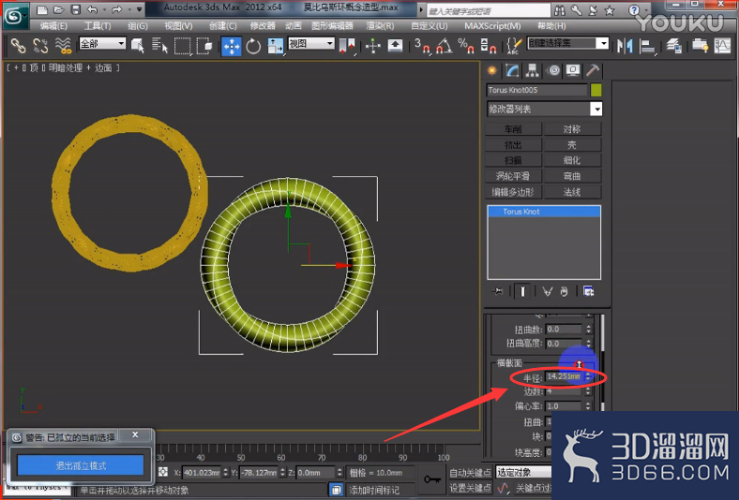
Task: Open the Select by Name list icon
Action: (159, 46)
